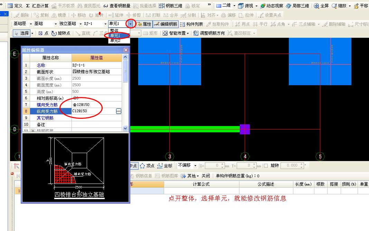The image size is (369, 231).
Task: Click 编辑钢筋 edit rebar
Action: tap(166, 24)
